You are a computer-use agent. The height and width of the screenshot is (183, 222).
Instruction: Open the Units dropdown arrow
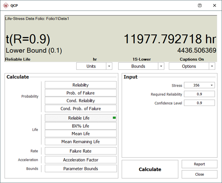coord(109,66)
